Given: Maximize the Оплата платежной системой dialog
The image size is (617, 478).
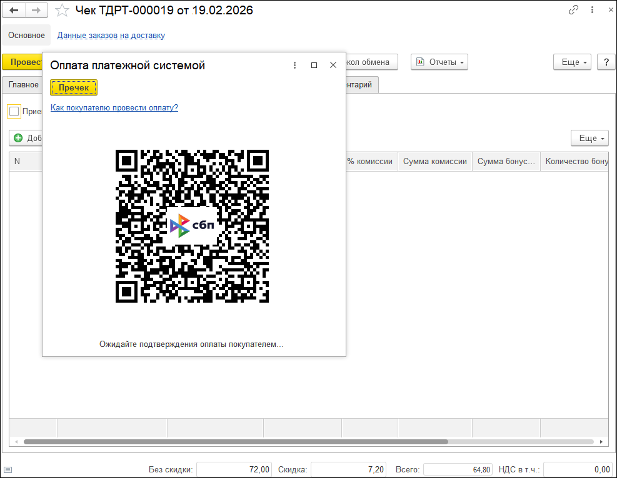Looking at the screenshot, I should 314,65.
